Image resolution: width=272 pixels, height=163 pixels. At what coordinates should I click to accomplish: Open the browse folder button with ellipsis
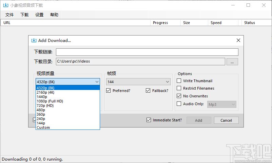232,62
